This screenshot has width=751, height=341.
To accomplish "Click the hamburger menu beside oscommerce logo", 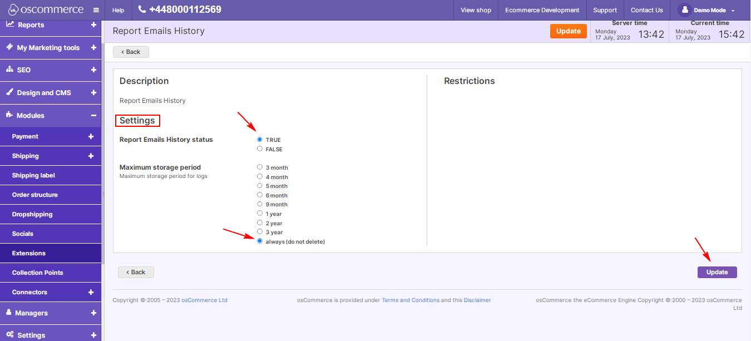I will coord(96,9).
